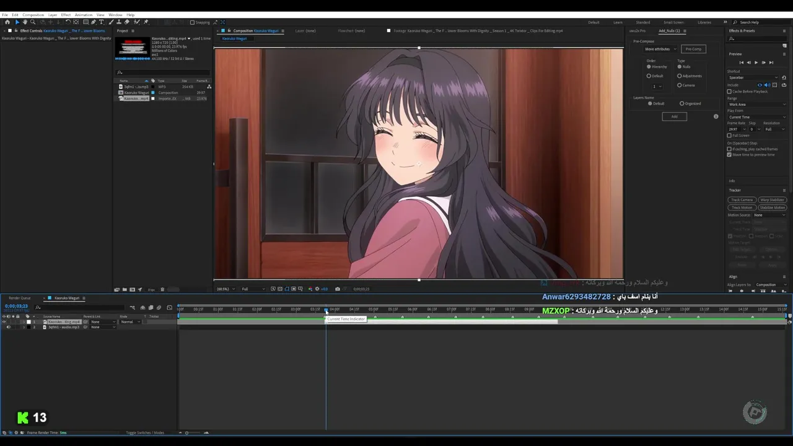Open the Window menu
Screen dimensions: 793x446
point(115,14)
